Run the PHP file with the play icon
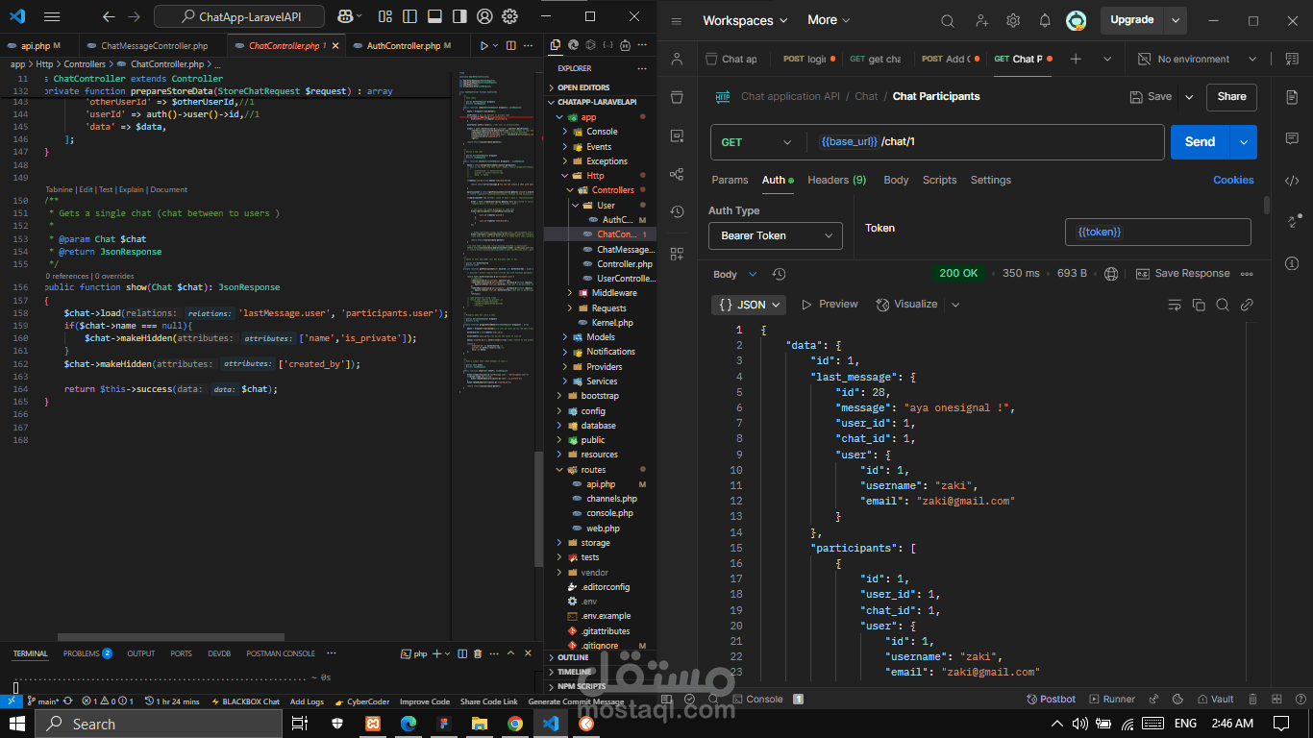The width and height of the screenshot is (1313, 738). click(x=483, y=46)
